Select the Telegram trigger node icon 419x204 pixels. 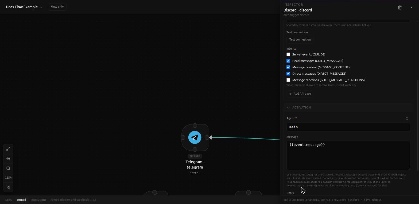click(x=195, y=137)
